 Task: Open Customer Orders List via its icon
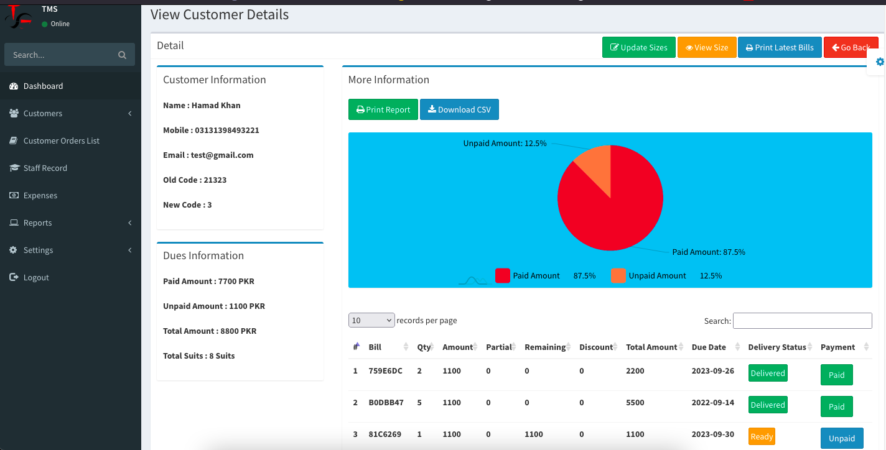(14, 140)
